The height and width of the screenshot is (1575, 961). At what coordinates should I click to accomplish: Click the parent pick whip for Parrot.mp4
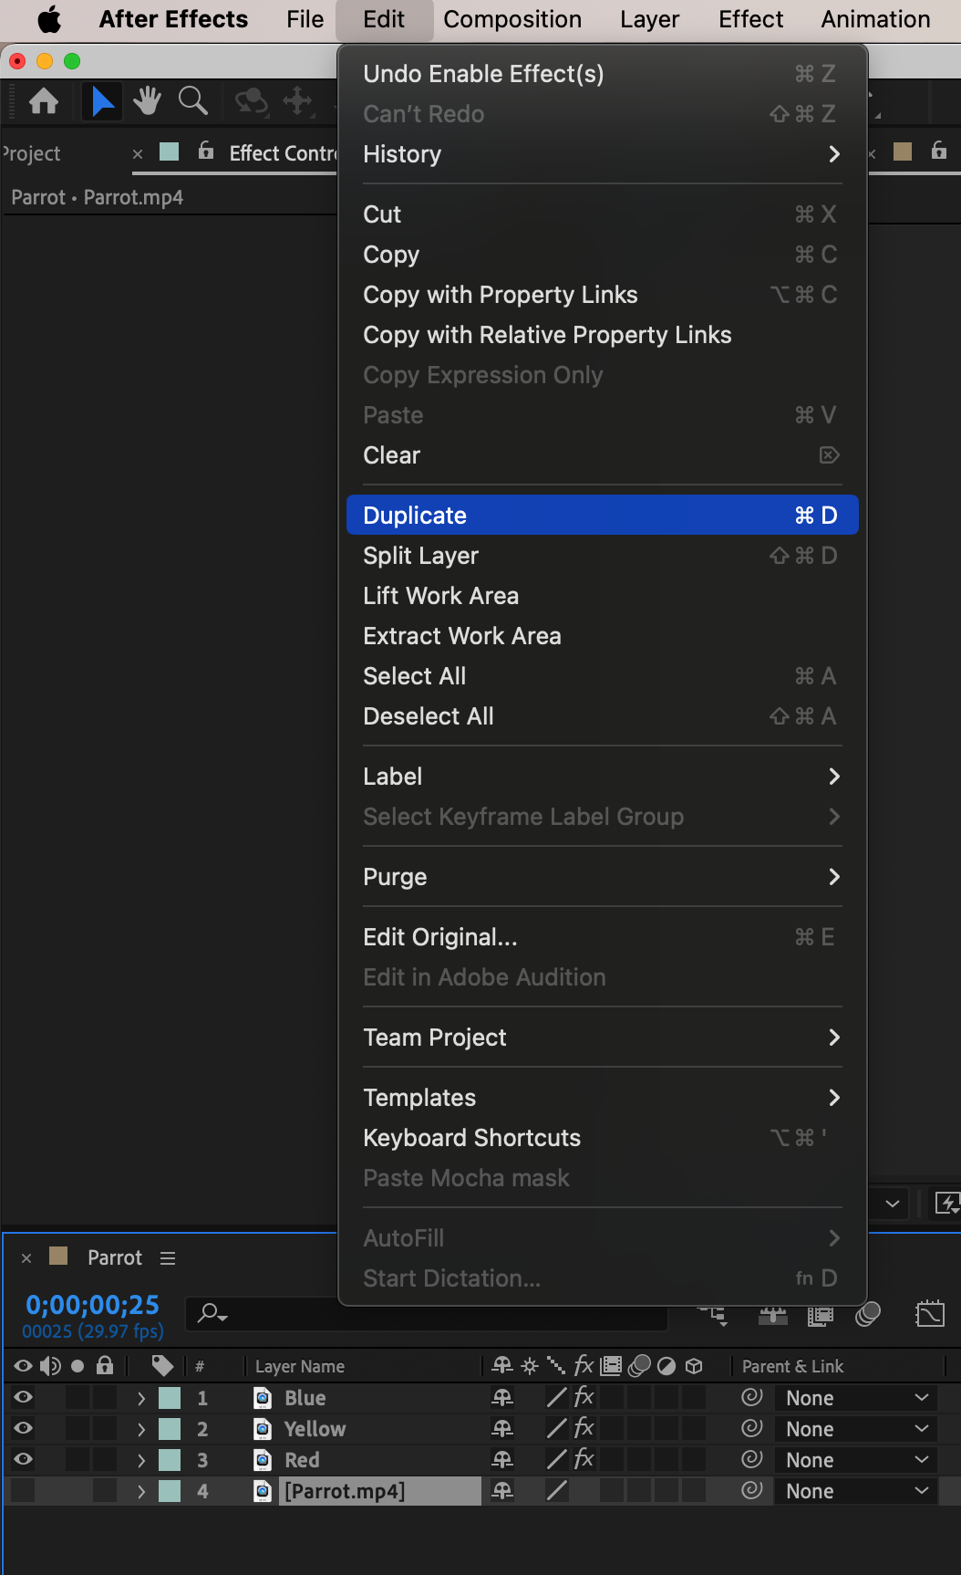coord(752,1490)
